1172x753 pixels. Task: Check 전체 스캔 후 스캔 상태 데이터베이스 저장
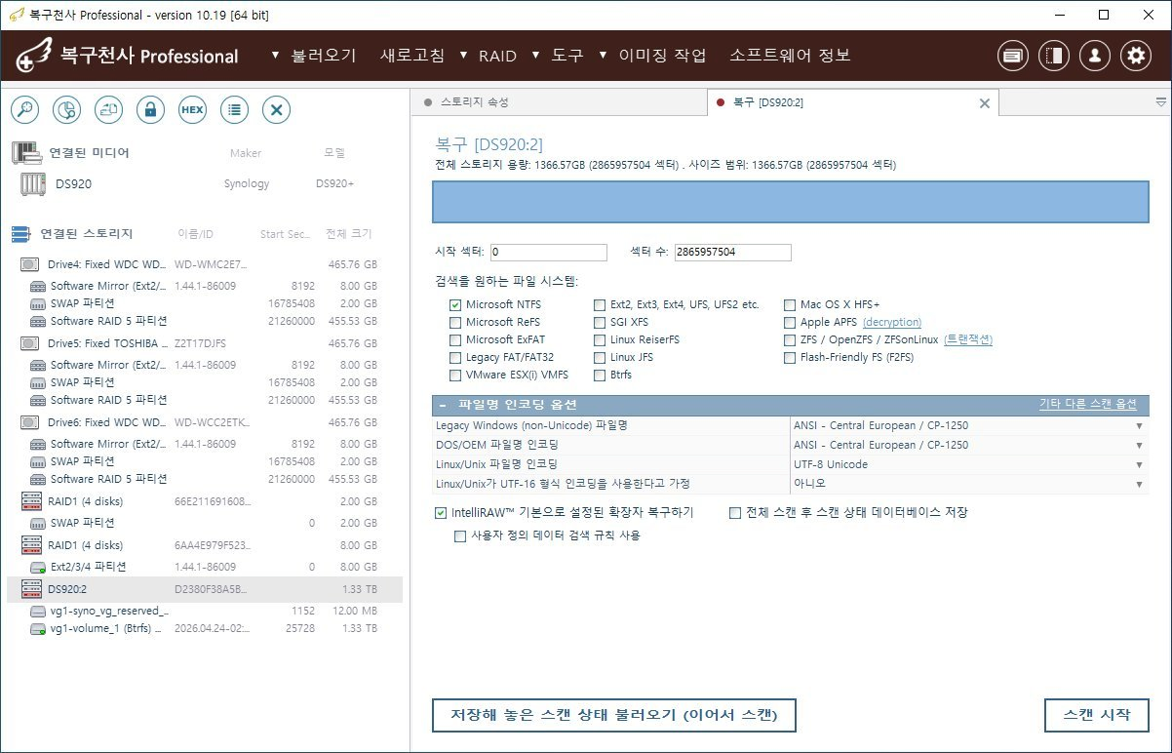point(735,512)
